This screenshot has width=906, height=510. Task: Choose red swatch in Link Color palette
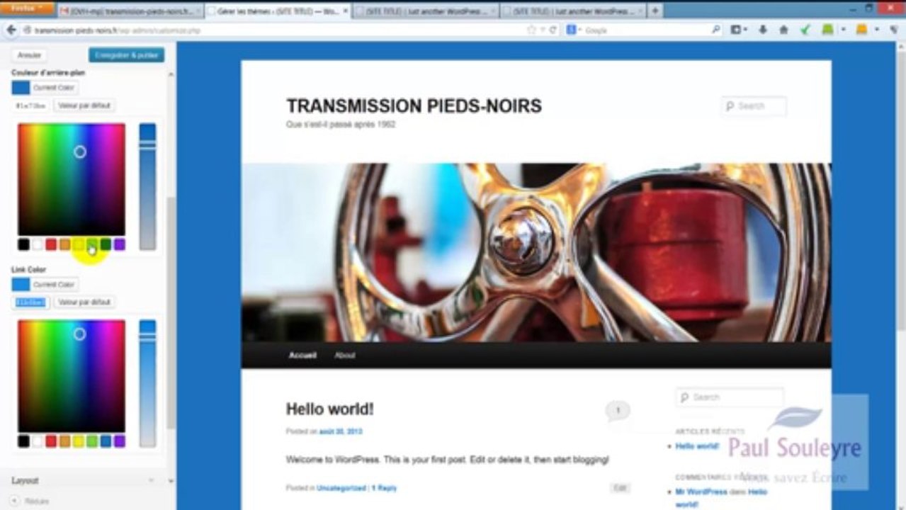point(51,441)
